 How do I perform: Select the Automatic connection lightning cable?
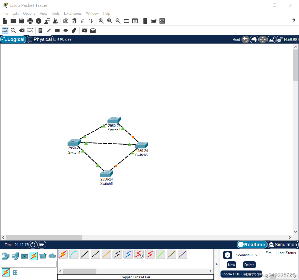pyautogui.click(x=63, y=254)
